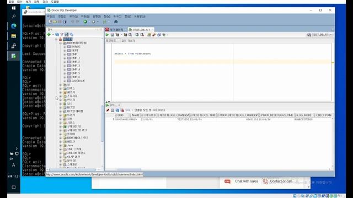Expand the EMP table node

coord(65,54)
